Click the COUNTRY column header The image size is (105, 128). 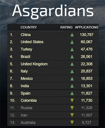(29, 27)
